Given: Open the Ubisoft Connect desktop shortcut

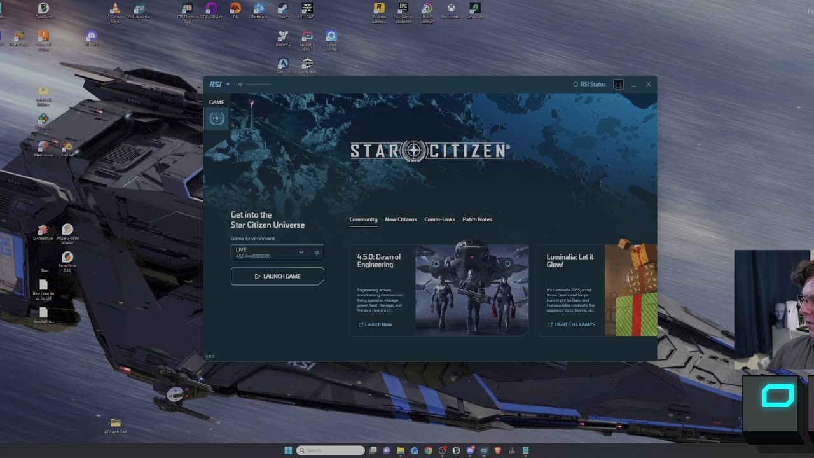Looking at the screenshot, I should (427, 12).
